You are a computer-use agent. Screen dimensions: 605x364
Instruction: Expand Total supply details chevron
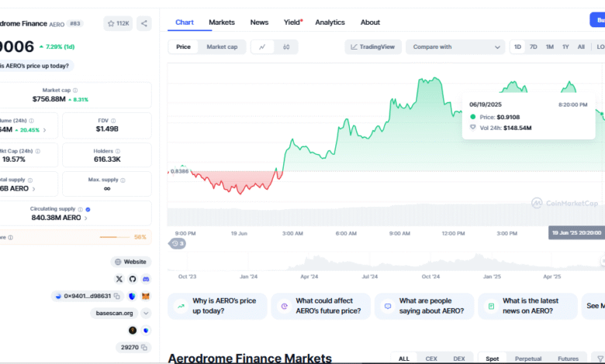[x=34, y=189]
